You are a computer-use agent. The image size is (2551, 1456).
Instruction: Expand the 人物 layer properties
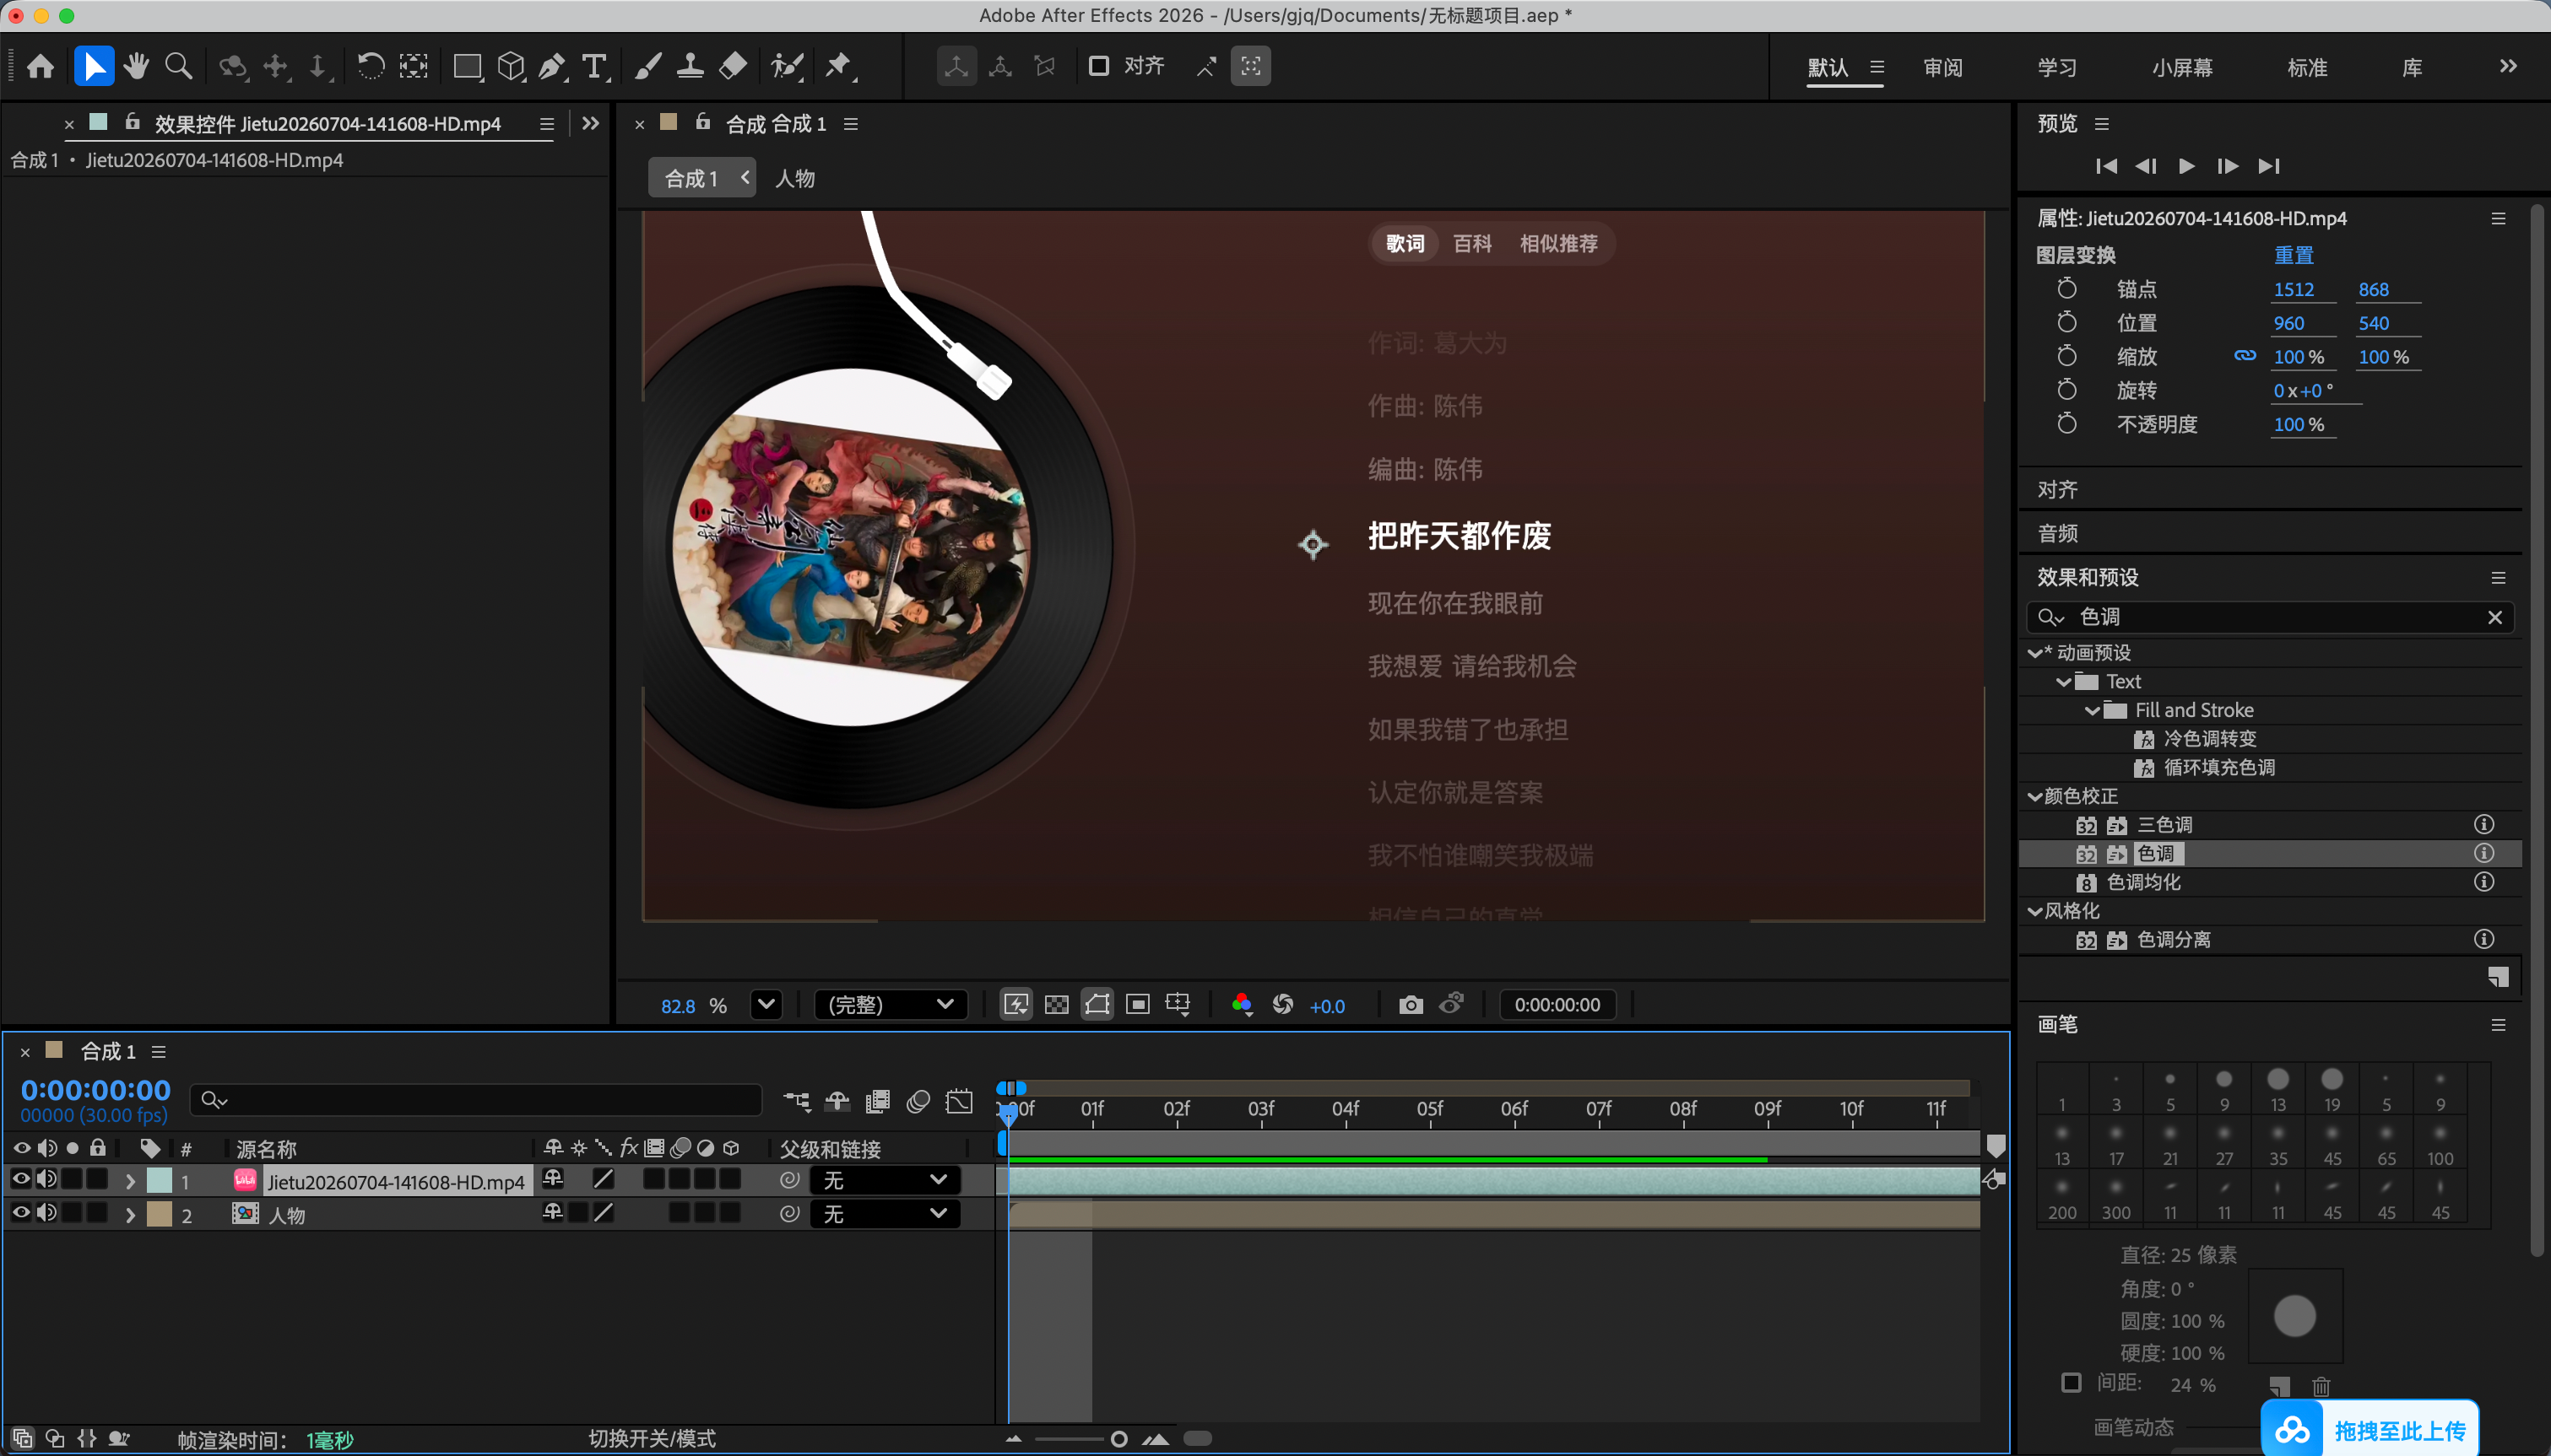pyautogui.click(x=130, y=1215)
